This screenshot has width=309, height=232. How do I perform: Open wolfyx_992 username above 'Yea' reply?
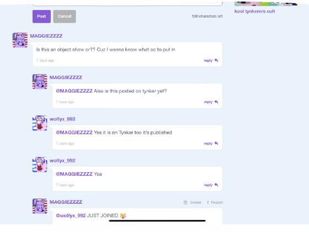(x=62, y=161)
